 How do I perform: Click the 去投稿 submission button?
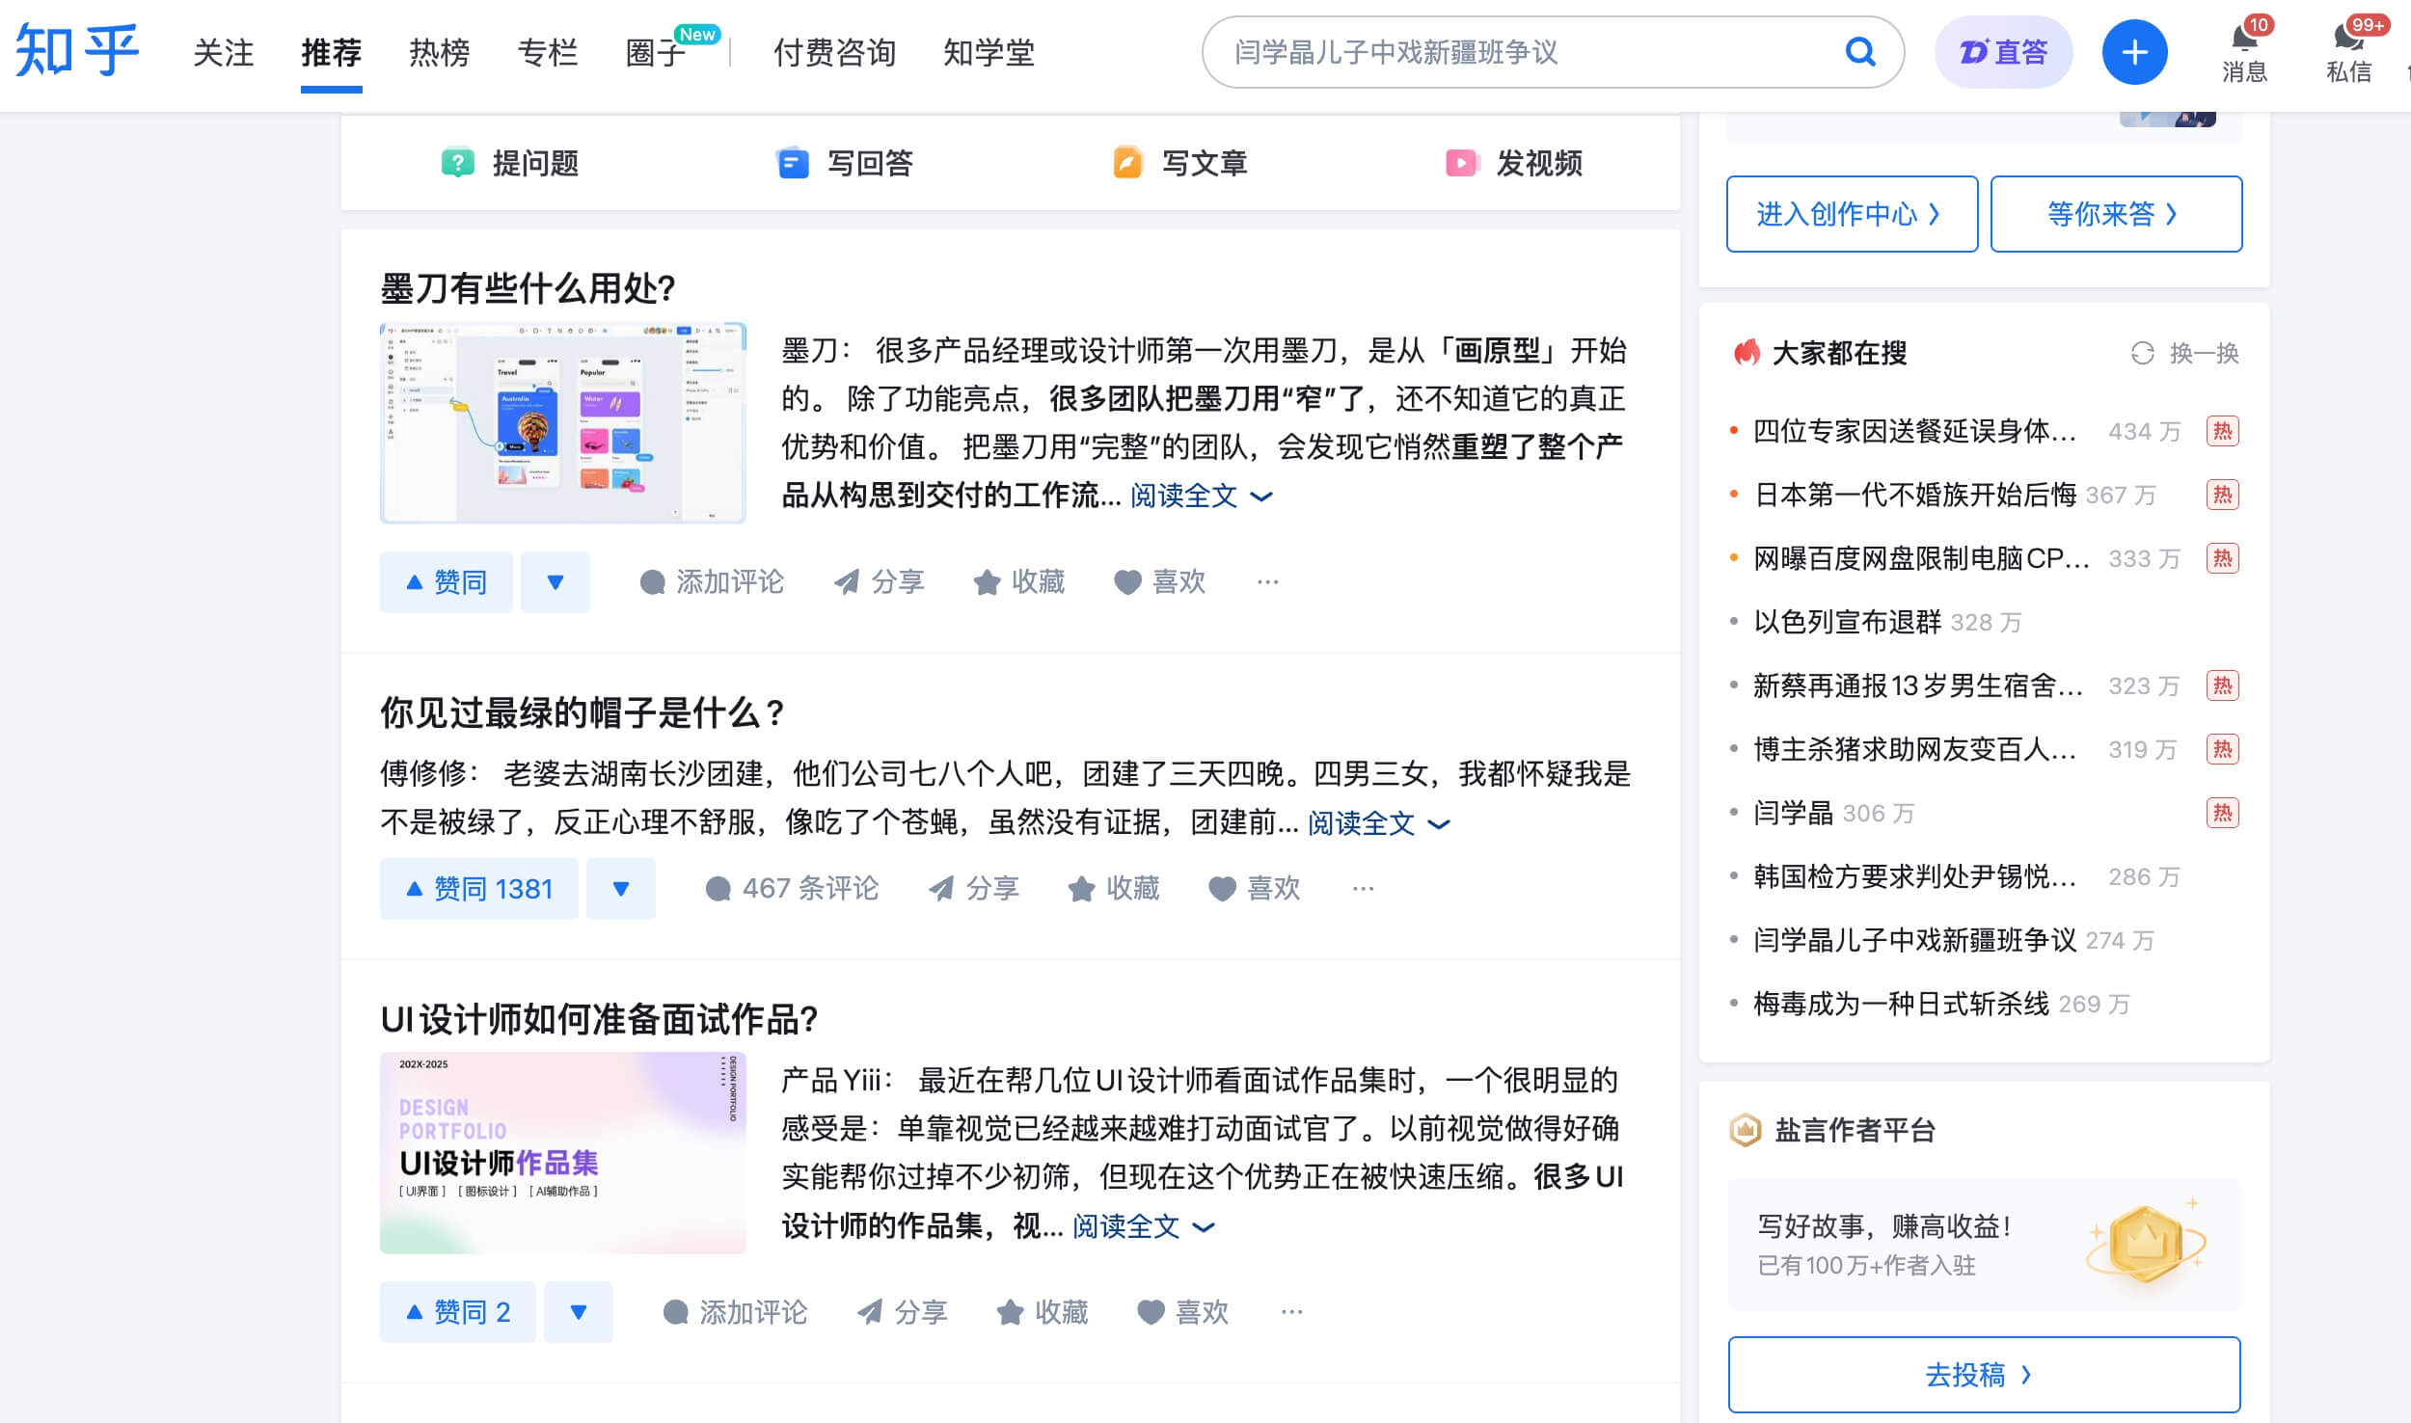(1984, 1374)
